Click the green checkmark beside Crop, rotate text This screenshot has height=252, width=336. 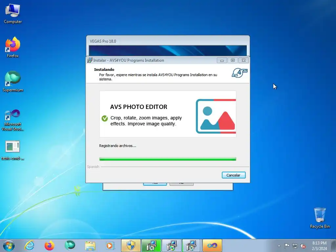point(105,118)
